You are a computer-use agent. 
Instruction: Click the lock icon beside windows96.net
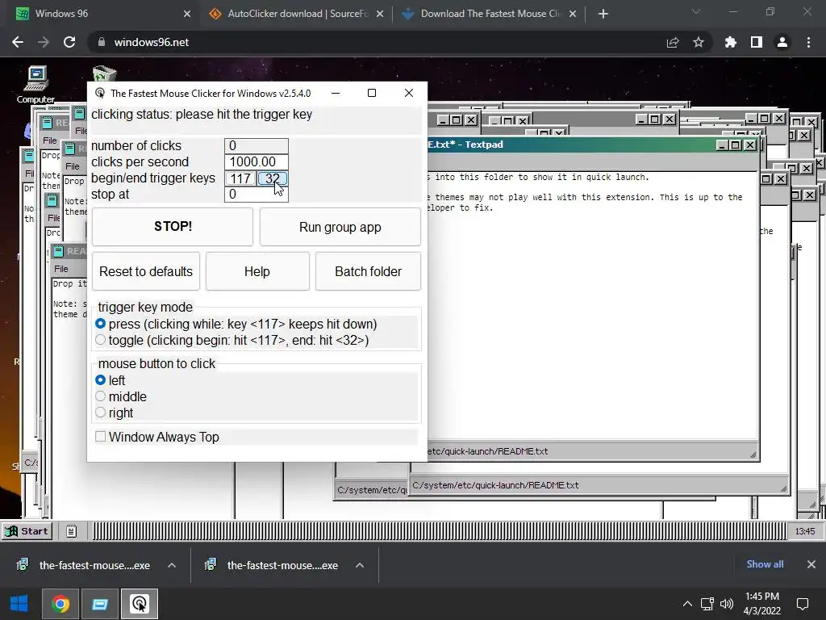102,42
